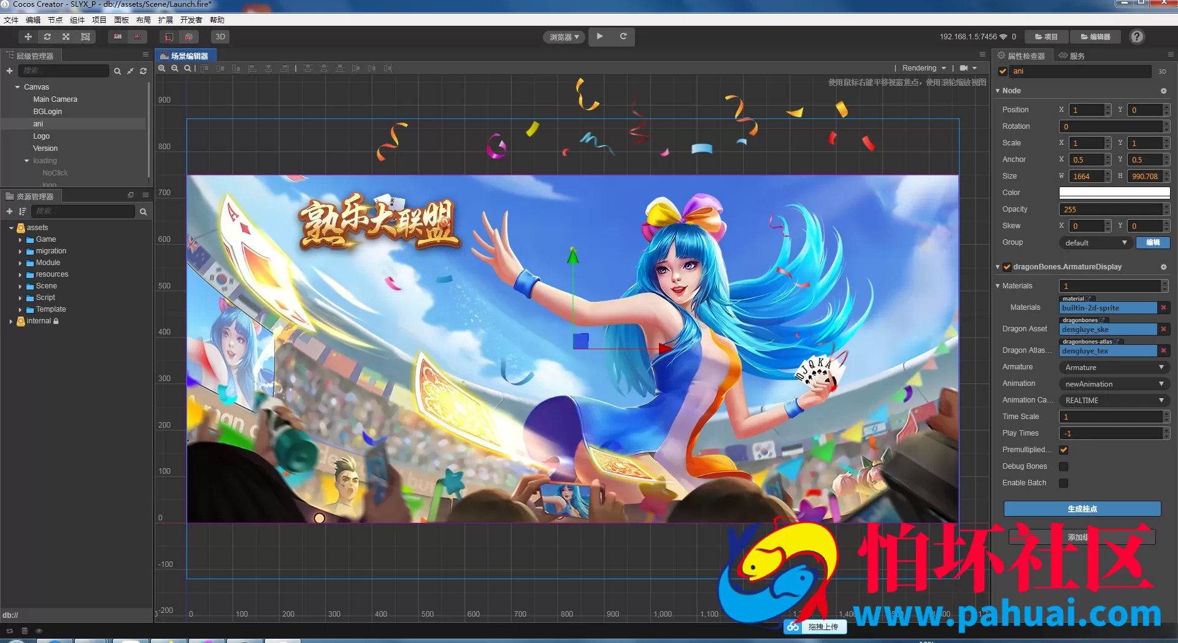Click the play preview button

tap(600, 37)
